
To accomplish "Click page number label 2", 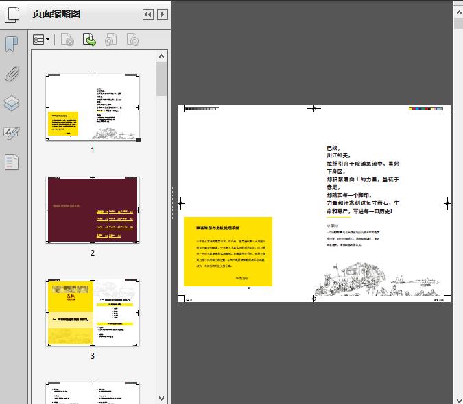I will [93, 253].
